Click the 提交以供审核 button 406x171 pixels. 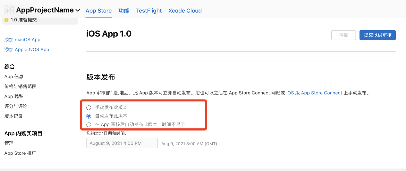tap(377, 35)
